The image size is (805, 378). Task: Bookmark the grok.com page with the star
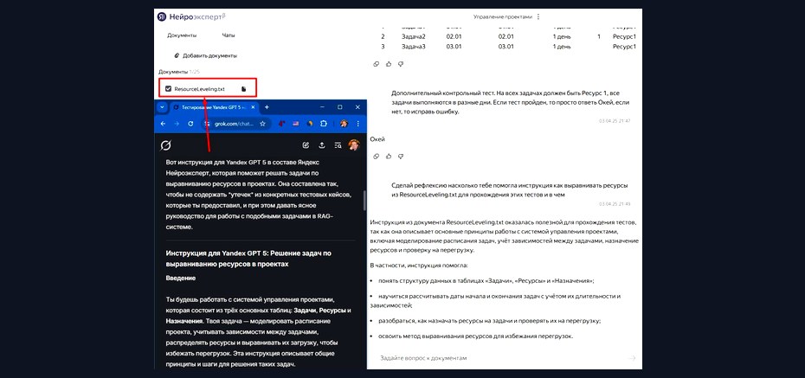pos(262,124)
